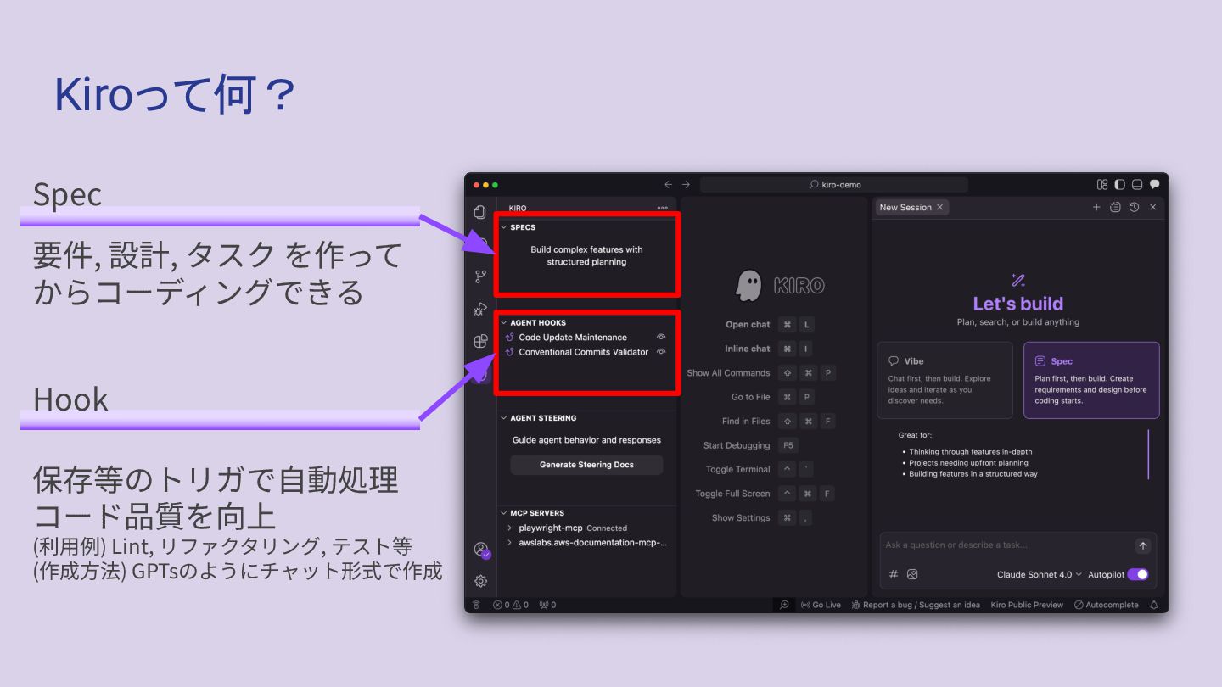
Task: Select the New Session tab
Action: [912, 207]
